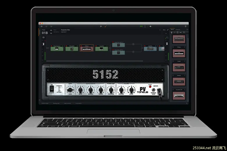Click the edit pencil icon beside Sync
This screenshot has width=227, height=151.
(x=168, y=30)
